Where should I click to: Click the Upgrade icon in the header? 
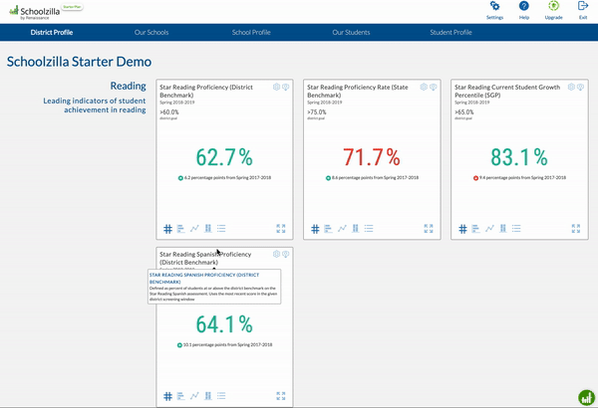coord(554,6)
